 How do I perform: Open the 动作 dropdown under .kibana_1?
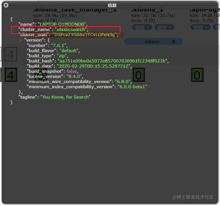(164, 28)
